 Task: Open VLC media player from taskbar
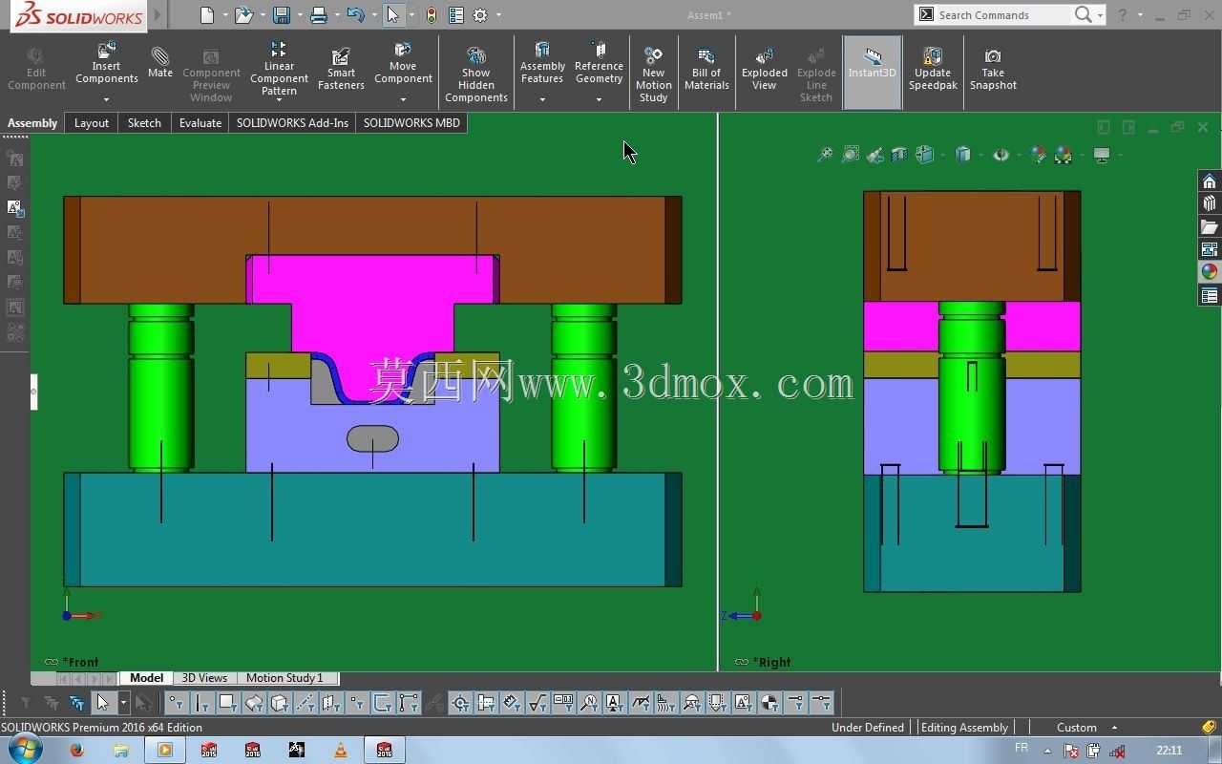tap(341, 750)
